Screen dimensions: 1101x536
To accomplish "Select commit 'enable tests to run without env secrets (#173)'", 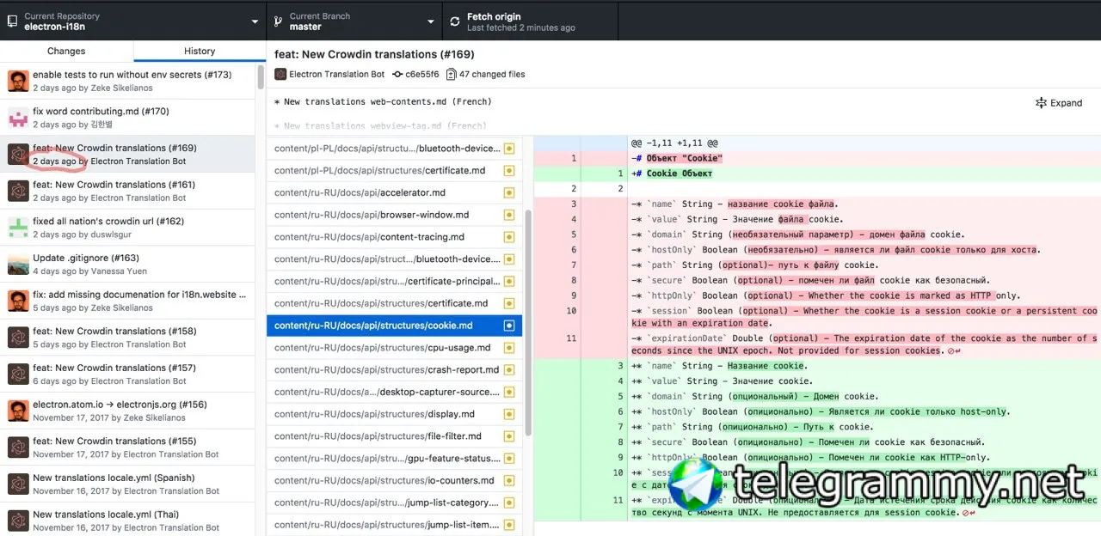I will pyautogui.click(x=127, y=81).
